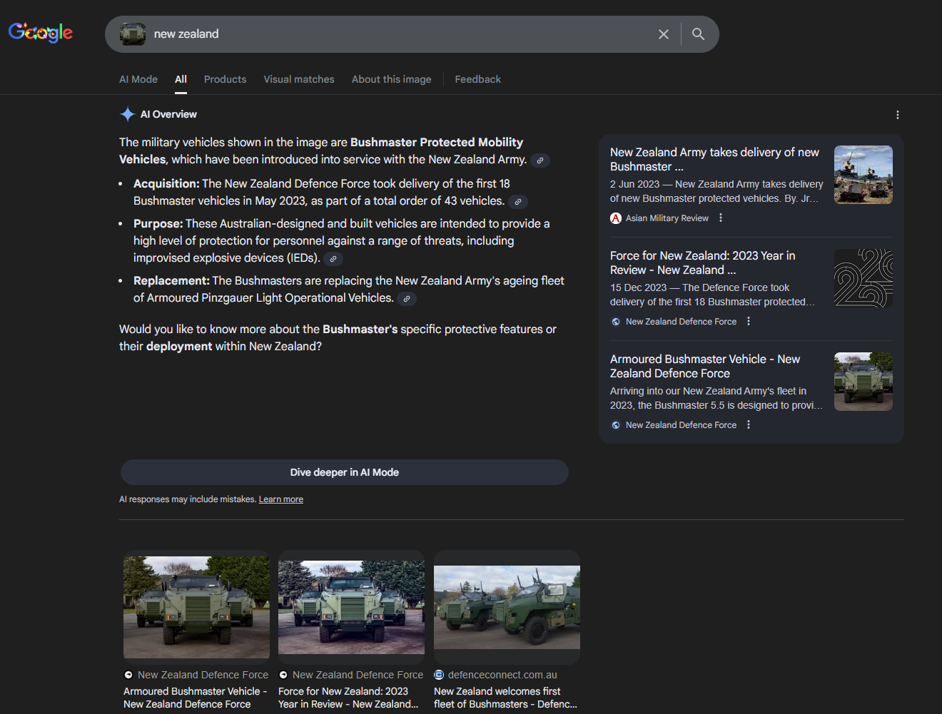Click link icon after Acquisition bullet
This screenshot has width=942, height=714.
click(518, 202)
